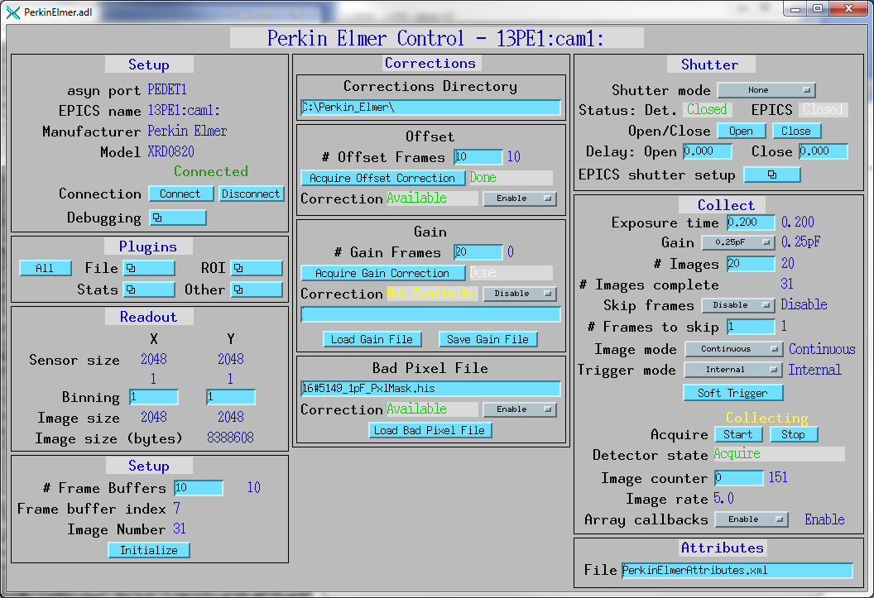Click the Load Gain File button
Viewport: 874px width, 598px height.
[372, 340]
